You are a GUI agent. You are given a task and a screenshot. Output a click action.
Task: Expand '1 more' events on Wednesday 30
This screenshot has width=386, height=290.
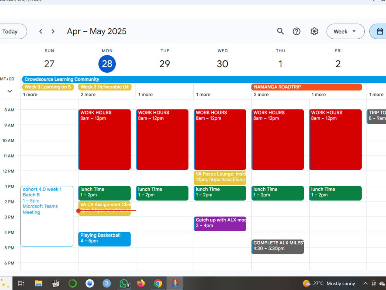pos(203,94)
